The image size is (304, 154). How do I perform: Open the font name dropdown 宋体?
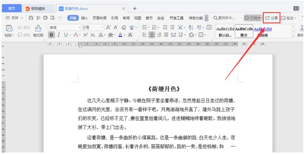point(64,28)
